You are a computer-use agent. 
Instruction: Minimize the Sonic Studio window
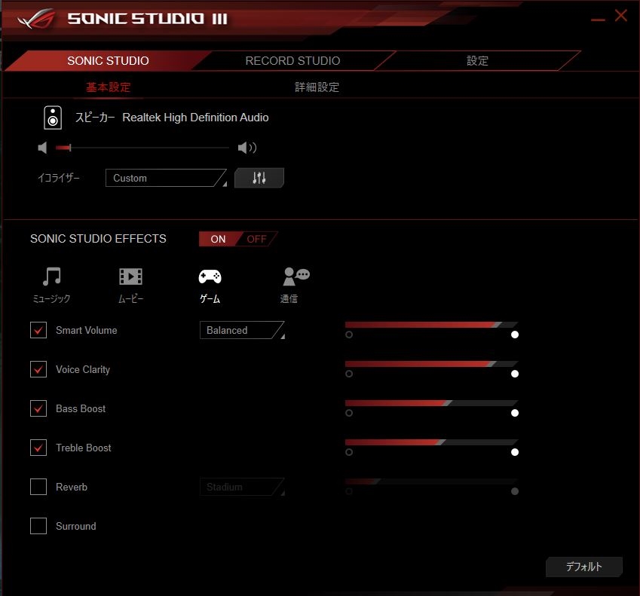(x=598, y=19)
